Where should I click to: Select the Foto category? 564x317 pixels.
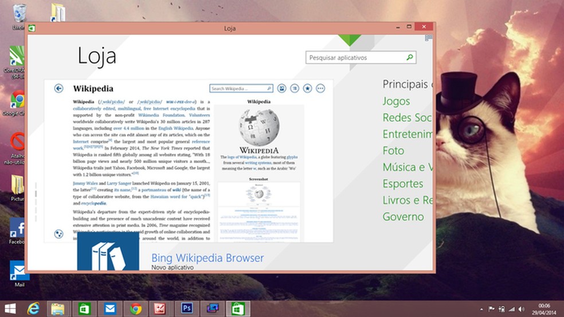[394, 151]
